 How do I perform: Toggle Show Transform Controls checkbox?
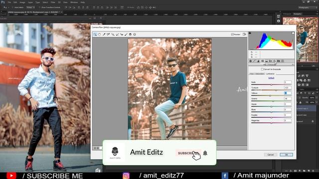point(39,7)
